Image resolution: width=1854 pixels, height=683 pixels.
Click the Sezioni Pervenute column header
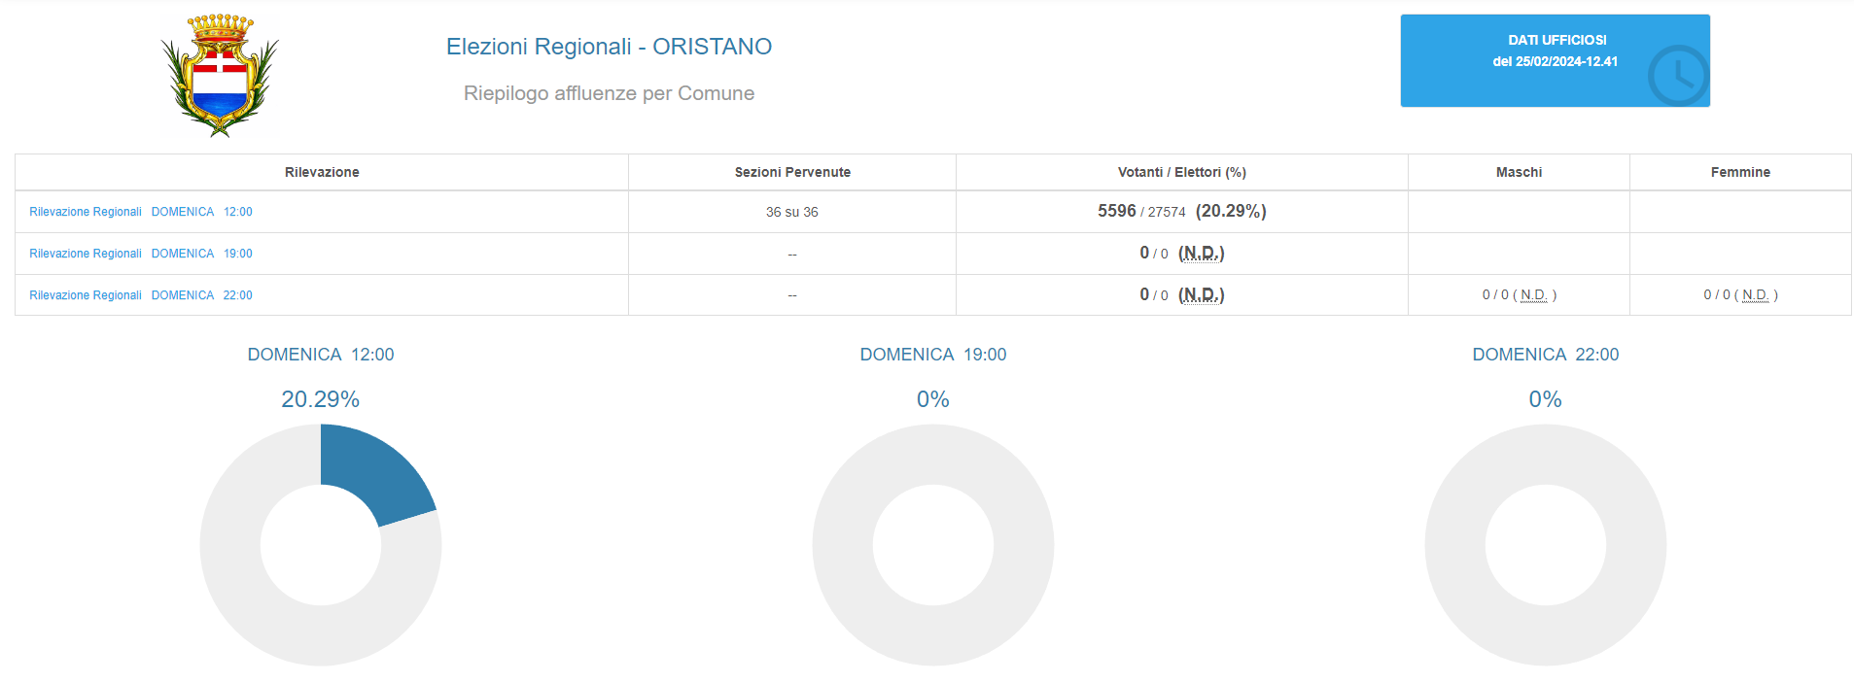(x=792, y=172)
